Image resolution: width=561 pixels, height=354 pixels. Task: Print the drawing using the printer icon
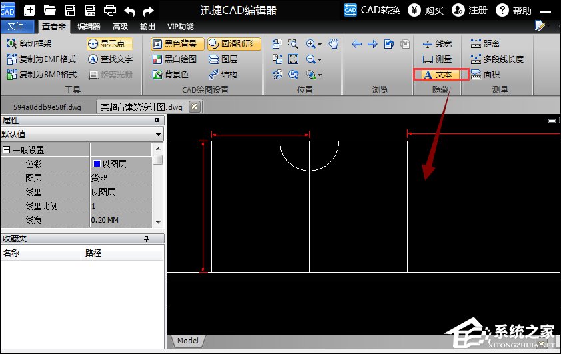tap(110, 10)
